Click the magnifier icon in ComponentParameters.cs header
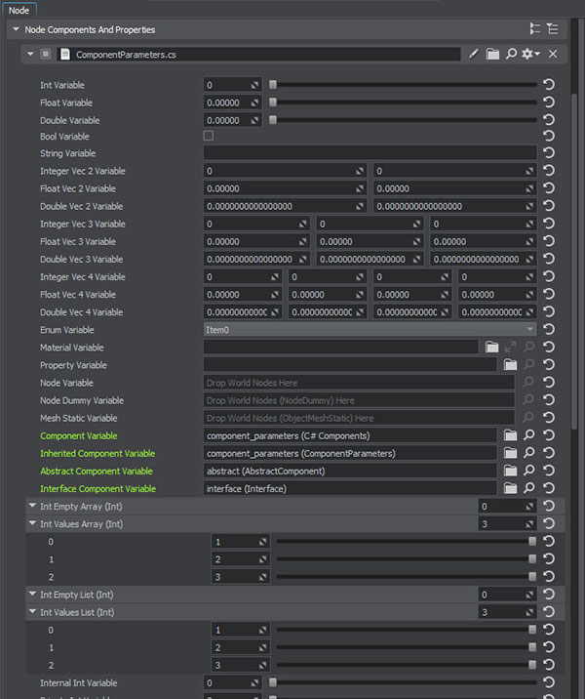The height and width of the screenshot is (699, 585). click(511, 54)
